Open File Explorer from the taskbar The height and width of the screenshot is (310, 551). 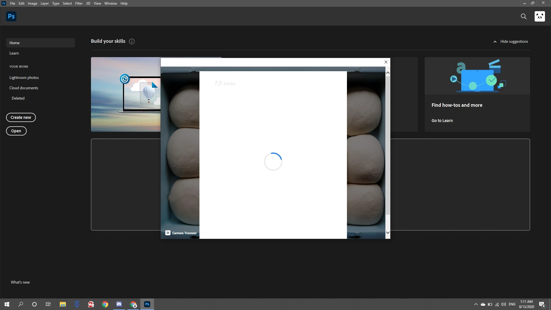pos(63,304)
